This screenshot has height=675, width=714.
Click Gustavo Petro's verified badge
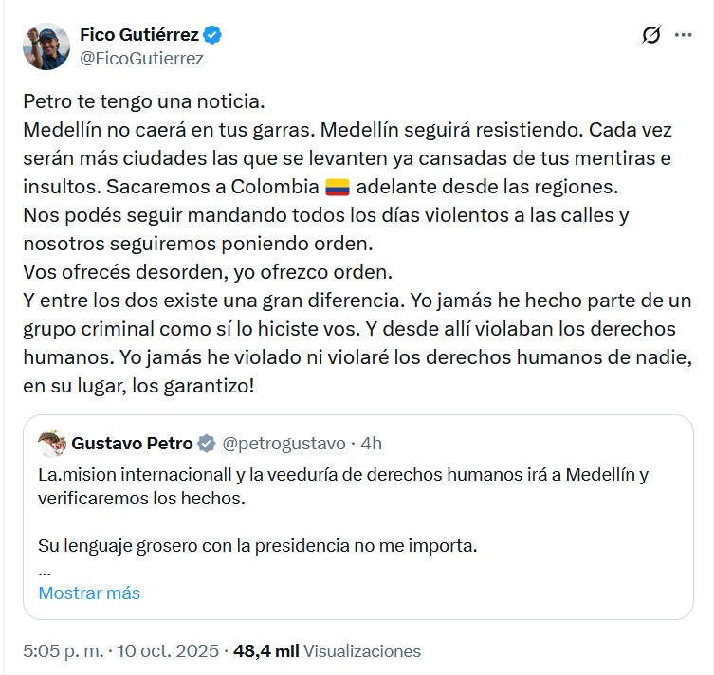click(x=208, y=443)
